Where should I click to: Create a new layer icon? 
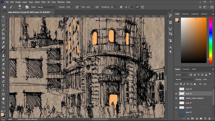(205, 119)
